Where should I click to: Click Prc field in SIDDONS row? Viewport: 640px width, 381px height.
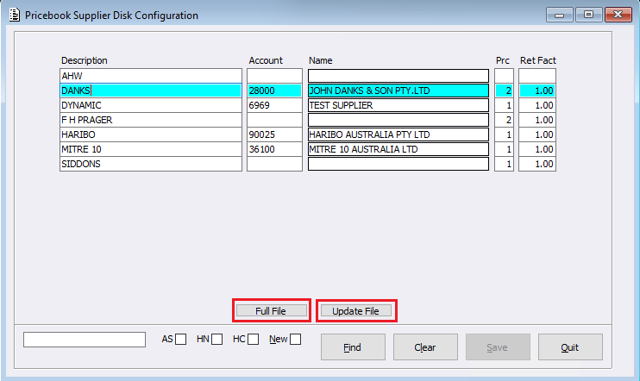(x=504, y=164)
